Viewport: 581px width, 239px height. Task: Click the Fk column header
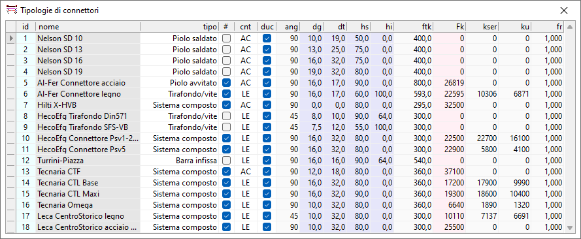click(450, 27)
